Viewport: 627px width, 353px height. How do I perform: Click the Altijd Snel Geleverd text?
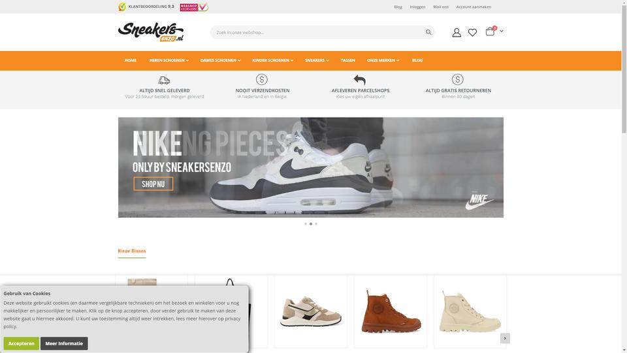click(x=165, y=90)
